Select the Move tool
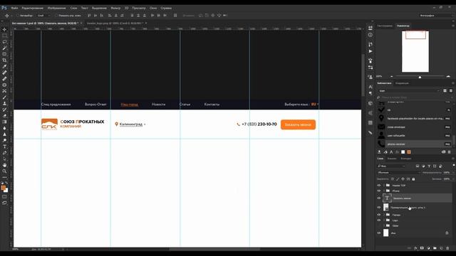 pos(4,29)
